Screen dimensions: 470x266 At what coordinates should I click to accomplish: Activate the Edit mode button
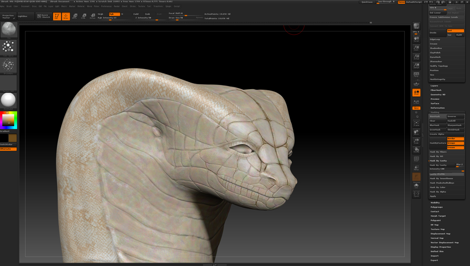pos(57,16)
